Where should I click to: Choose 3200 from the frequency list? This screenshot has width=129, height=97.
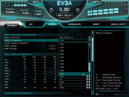pyautogui.click(x=73, y=44)
